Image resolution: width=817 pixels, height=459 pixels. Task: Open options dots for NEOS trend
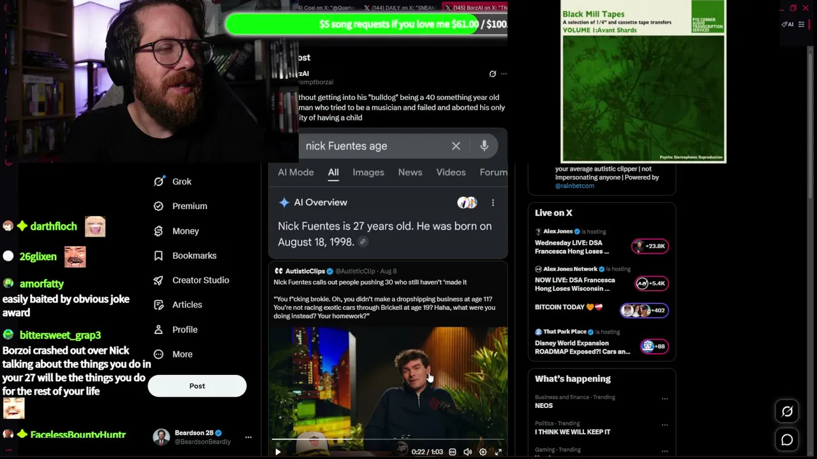point(664,398)
